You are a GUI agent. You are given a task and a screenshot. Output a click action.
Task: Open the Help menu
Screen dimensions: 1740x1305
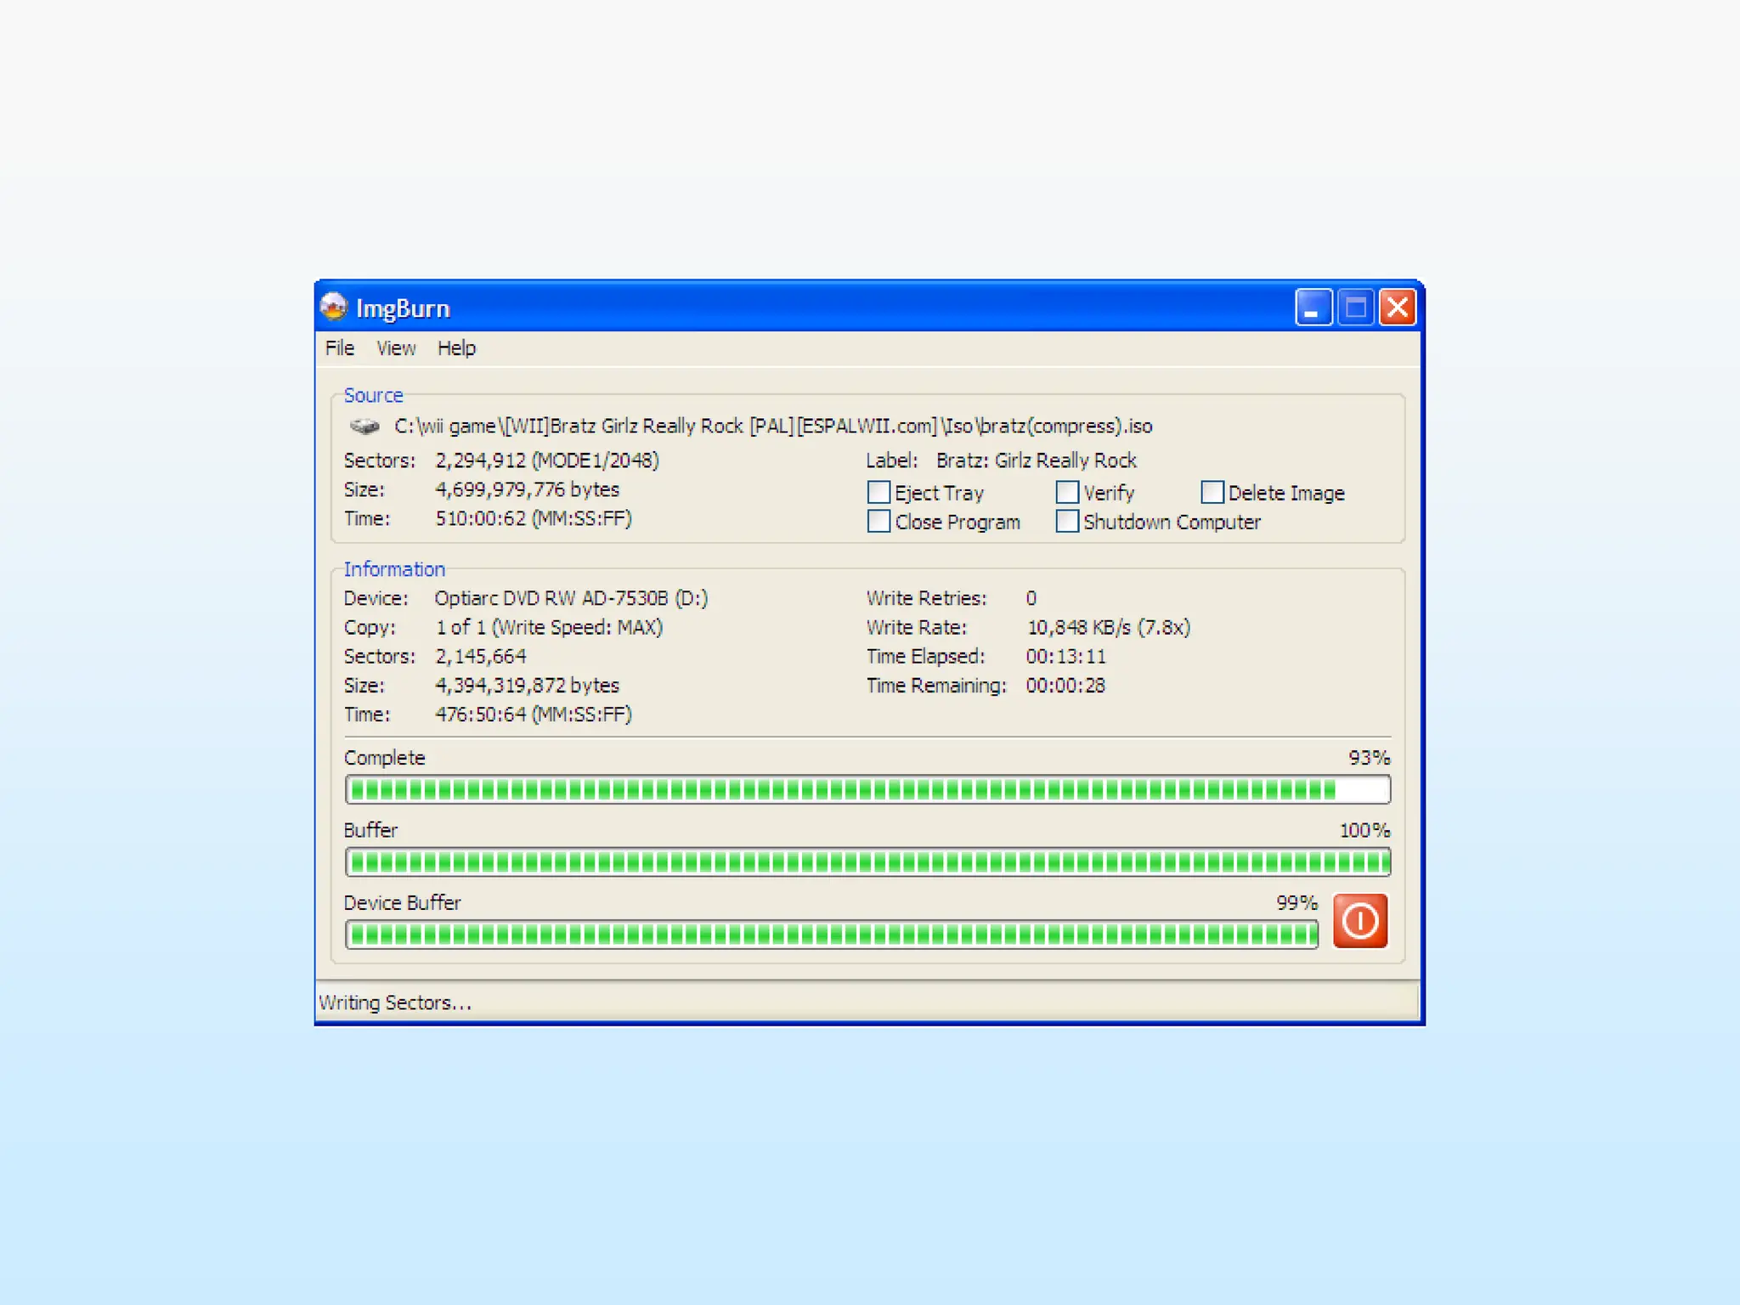coord(456,348)
